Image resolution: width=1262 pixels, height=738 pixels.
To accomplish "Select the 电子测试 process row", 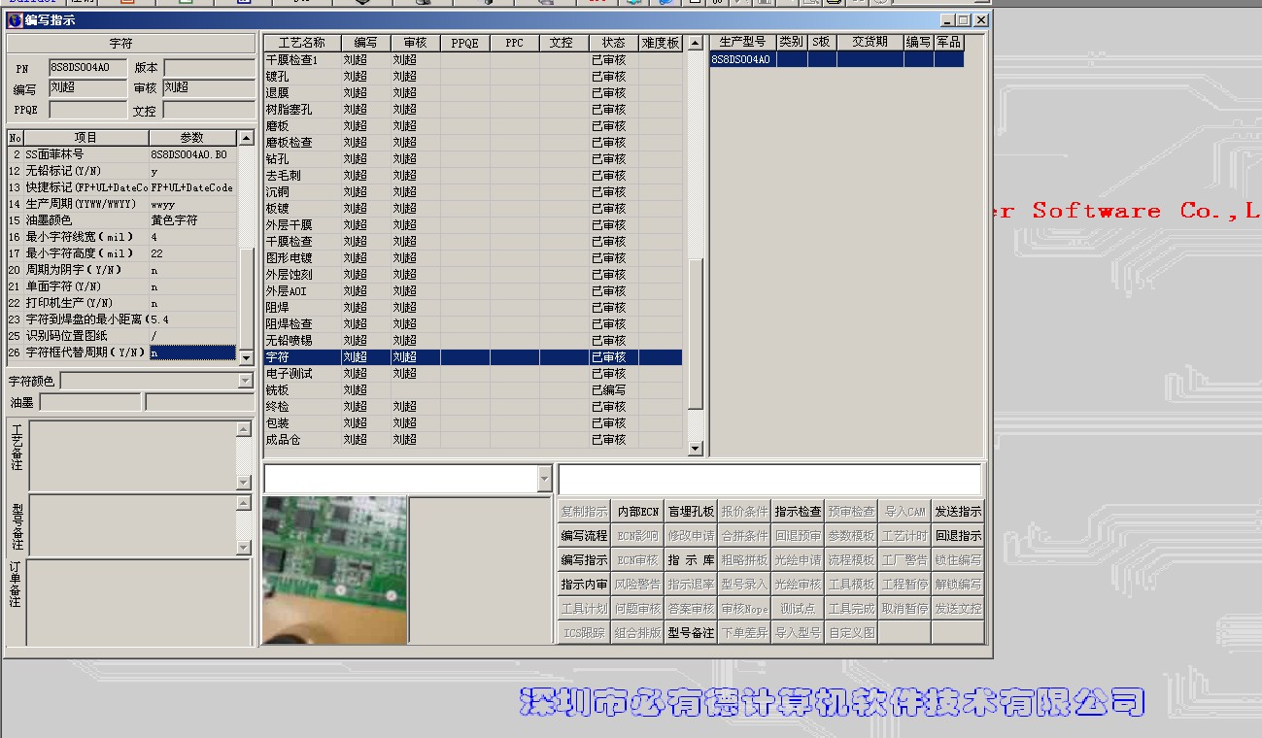I will (x=473, y=374).
